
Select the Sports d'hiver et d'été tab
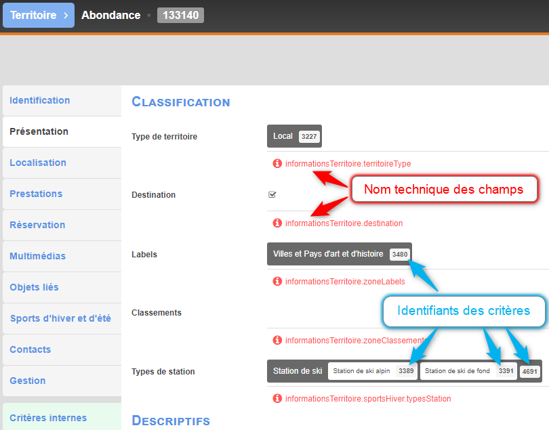coord(62,318)
